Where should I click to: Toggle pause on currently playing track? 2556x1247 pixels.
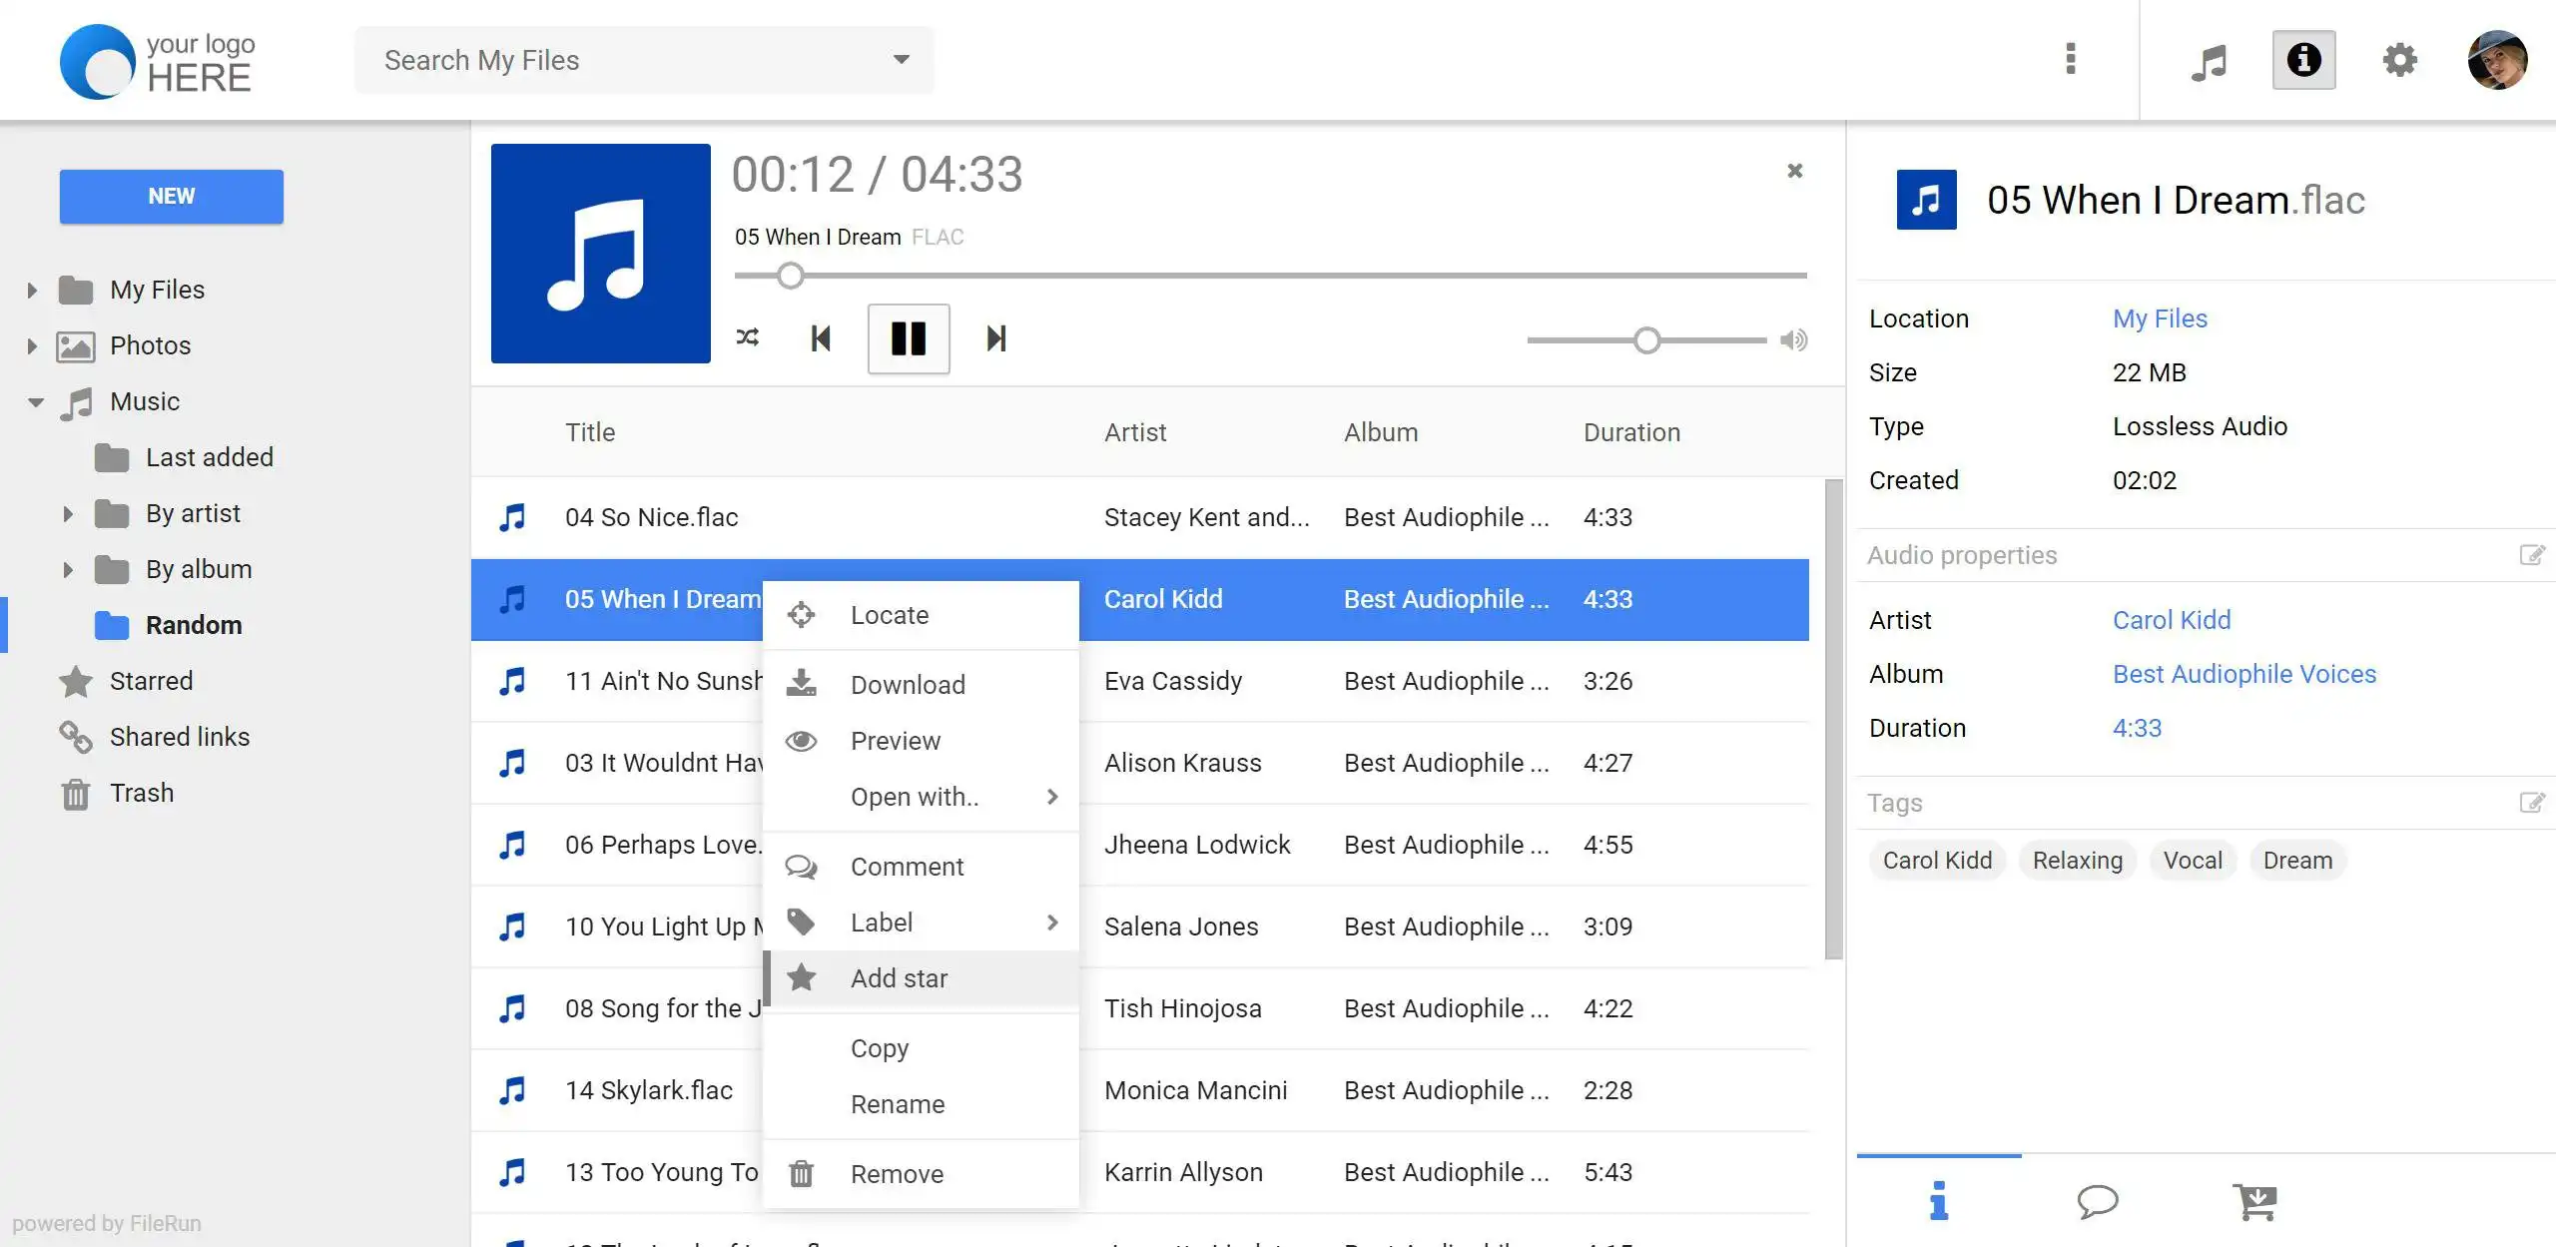tap(910, 335)
